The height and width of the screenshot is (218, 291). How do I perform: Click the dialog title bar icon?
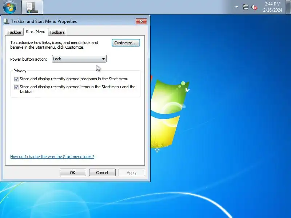(x=6, y=21)
